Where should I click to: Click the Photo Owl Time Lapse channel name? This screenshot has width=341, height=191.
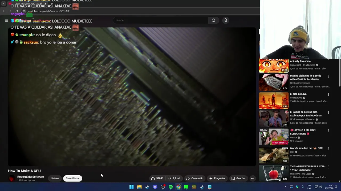click(x=301, y=174)
